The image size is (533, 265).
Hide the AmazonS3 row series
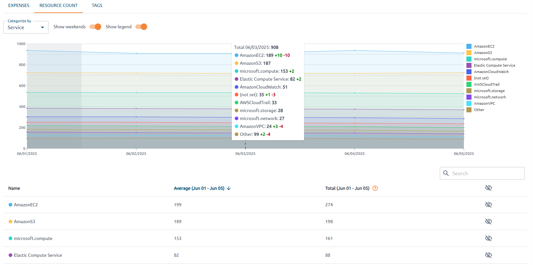click(x=489, y=222)
